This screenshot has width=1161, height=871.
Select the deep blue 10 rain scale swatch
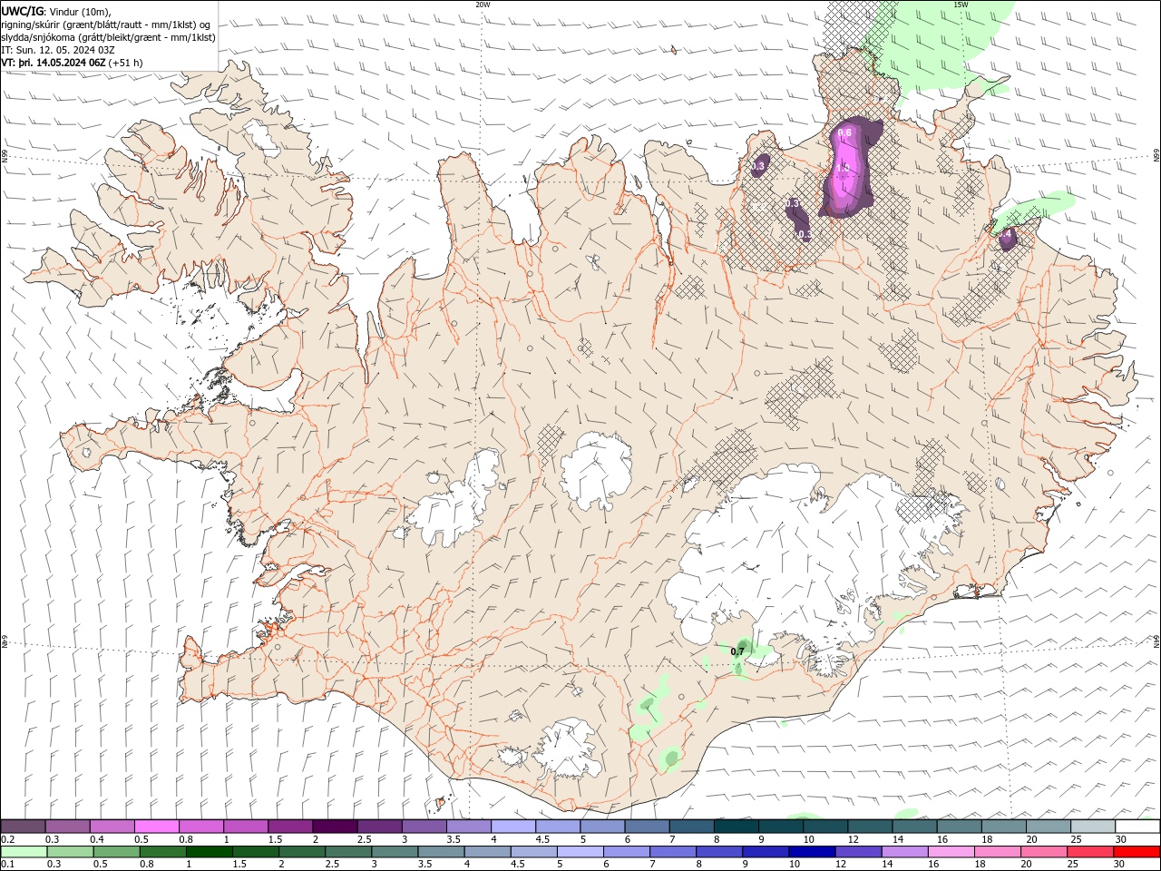pos(812,852)
